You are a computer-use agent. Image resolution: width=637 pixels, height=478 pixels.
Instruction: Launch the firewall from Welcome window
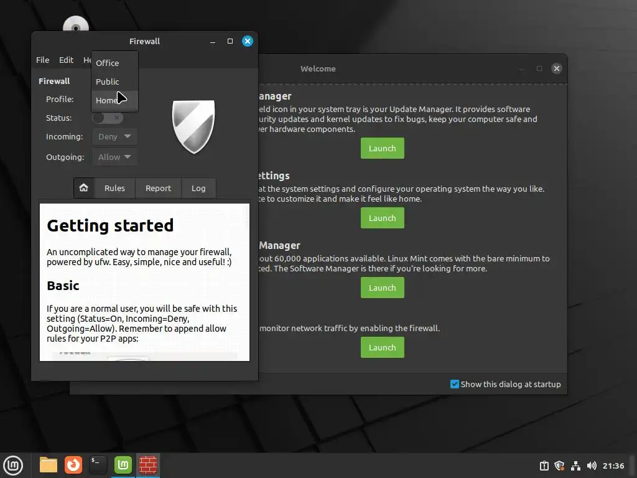coord(383,347)
